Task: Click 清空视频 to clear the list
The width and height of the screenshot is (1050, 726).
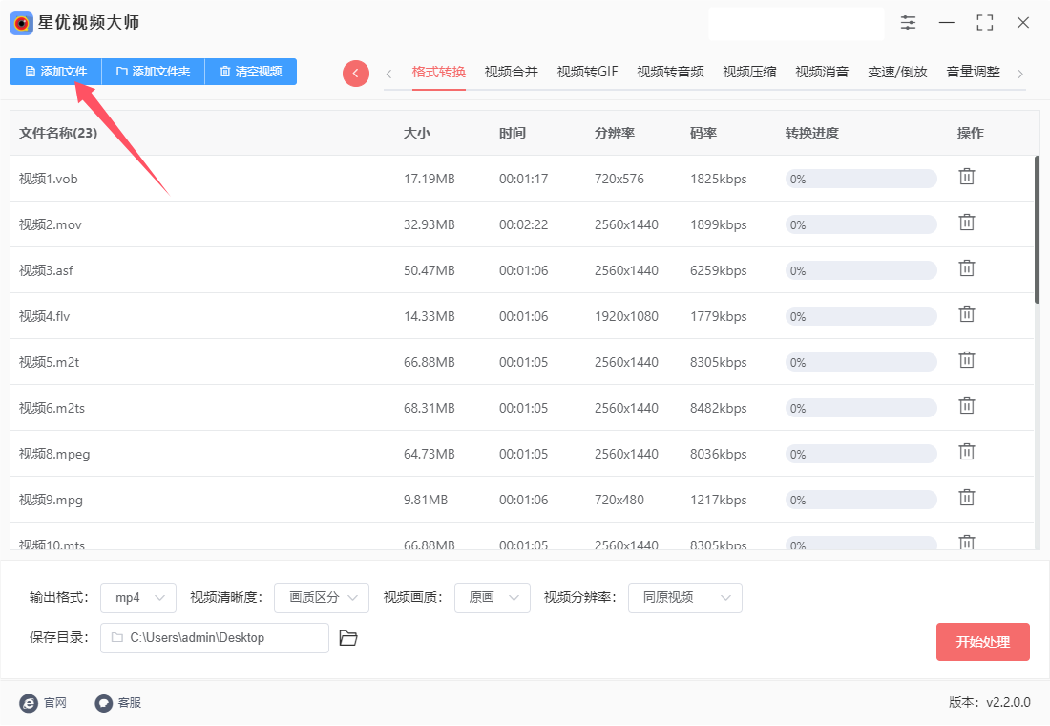Action: pyautogui.click(x=250, y=72)
